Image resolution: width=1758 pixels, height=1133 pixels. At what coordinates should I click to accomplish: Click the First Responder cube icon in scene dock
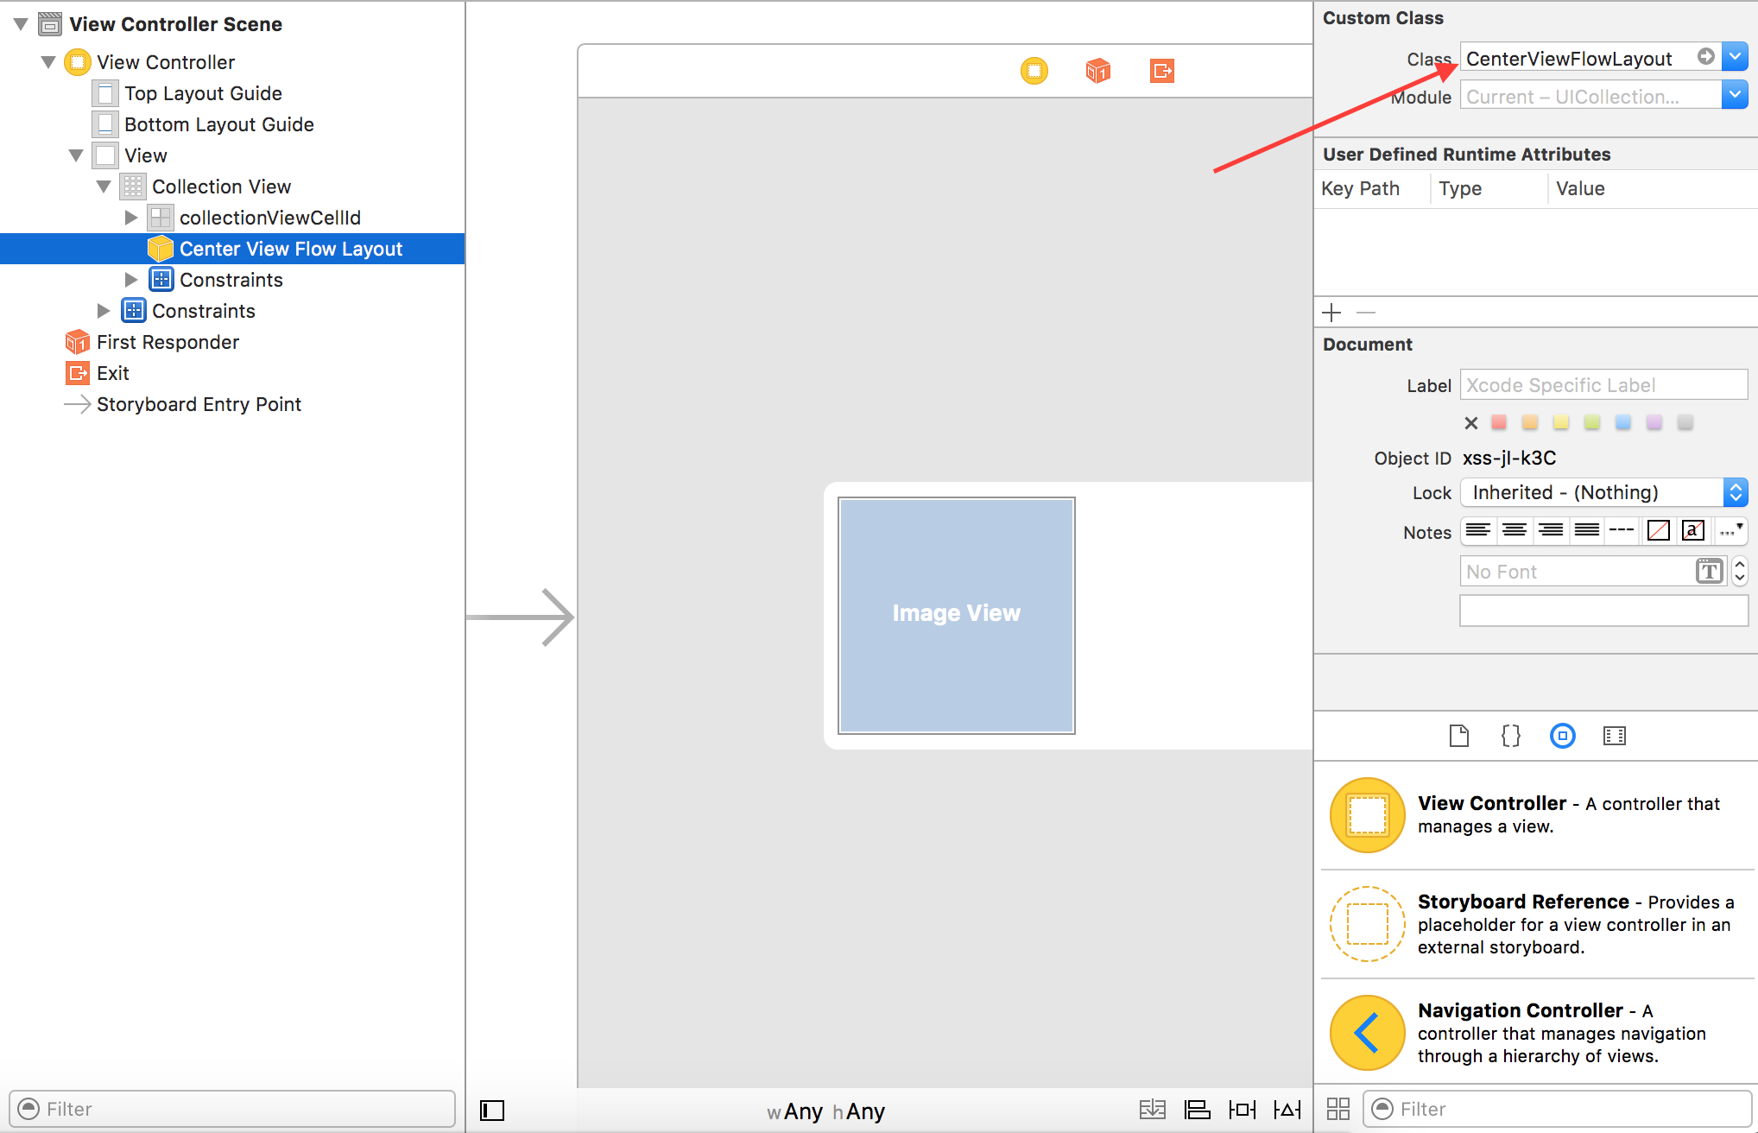(x=1097, y=71)
